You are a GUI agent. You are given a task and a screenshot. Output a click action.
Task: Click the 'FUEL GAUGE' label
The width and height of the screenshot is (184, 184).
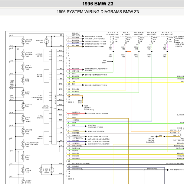click(x=40, y=117)
